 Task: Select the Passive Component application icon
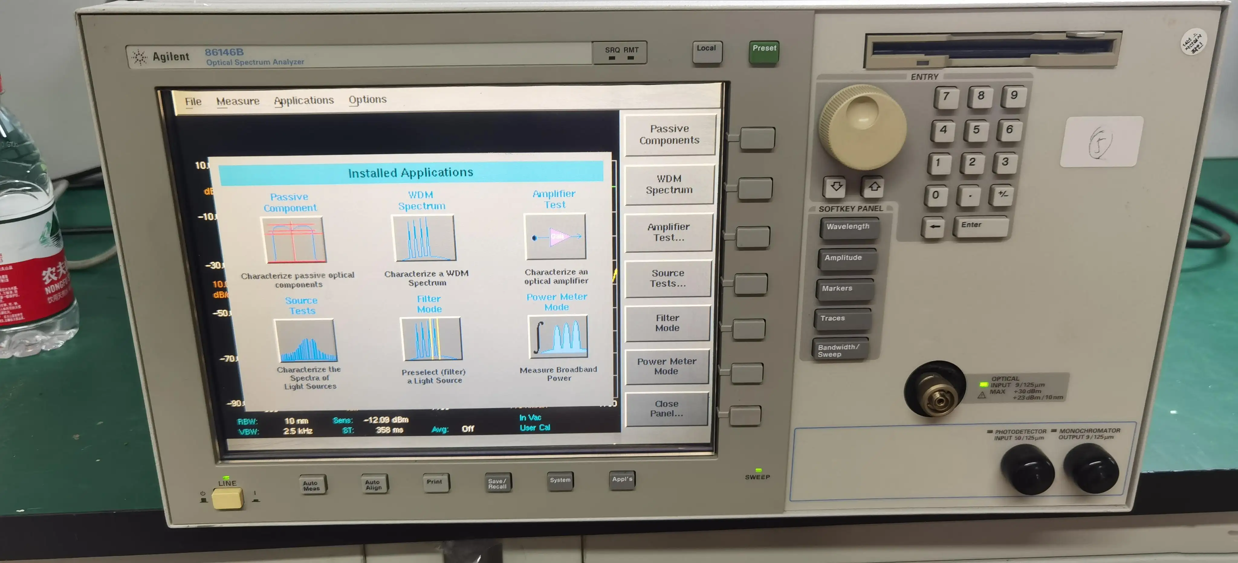click(x=293, y=240)
